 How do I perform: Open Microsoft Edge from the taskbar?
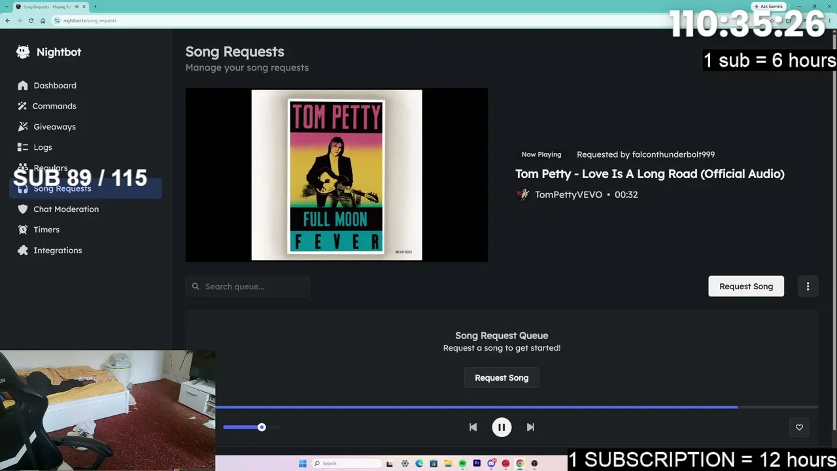pyautogui.click(x=419, y=464)
